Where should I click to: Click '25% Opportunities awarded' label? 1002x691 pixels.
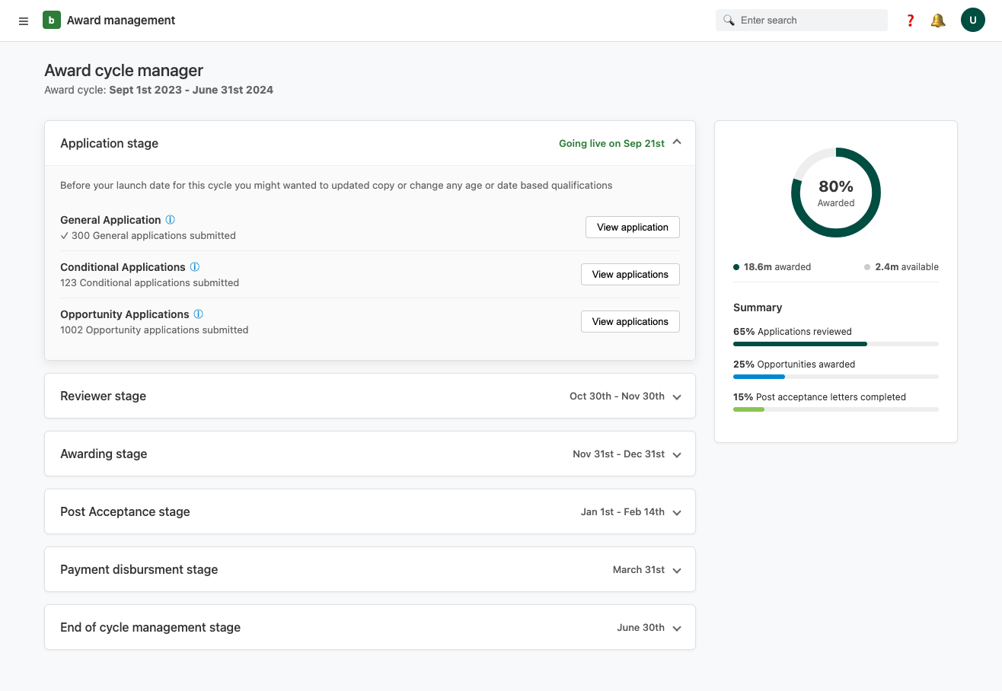coord(794,365)
